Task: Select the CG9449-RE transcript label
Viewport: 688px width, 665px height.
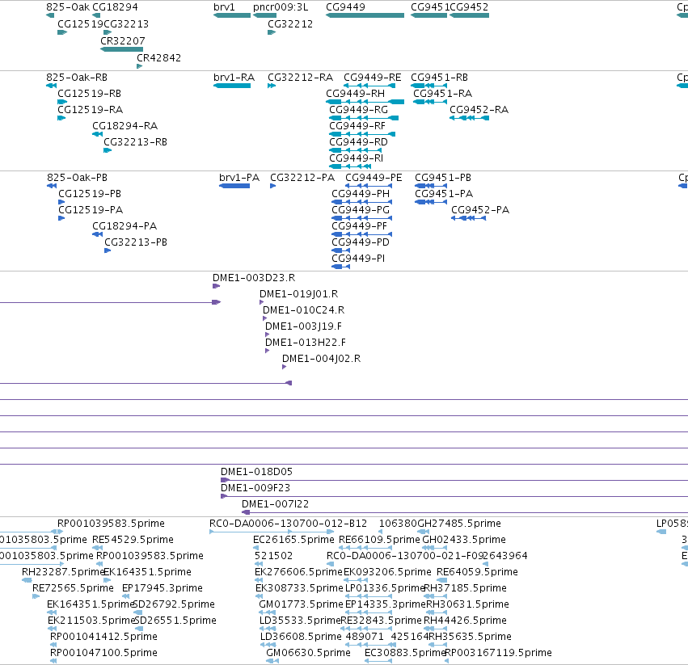Action: click(372, 78)
